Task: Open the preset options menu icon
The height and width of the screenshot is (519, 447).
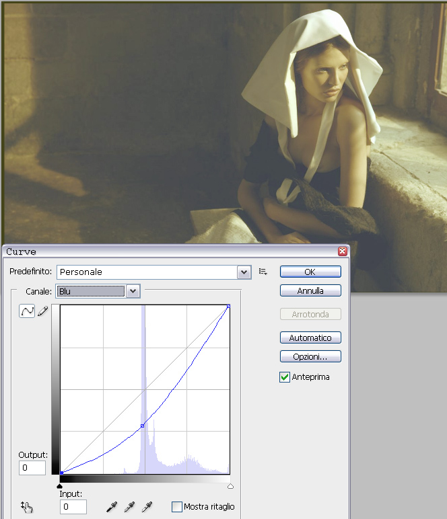Action: coord(263,272)
